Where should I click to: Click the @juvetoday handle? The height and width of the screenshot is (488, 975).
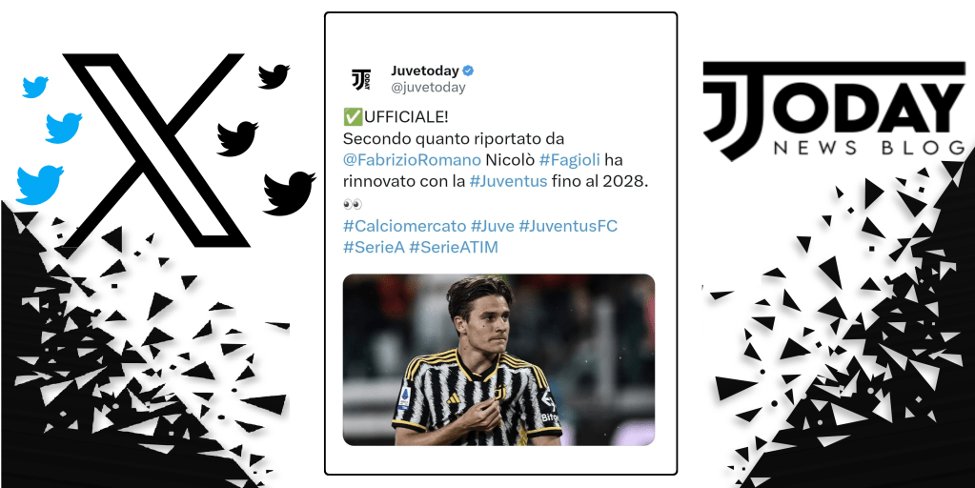click(x=428, y=88)
